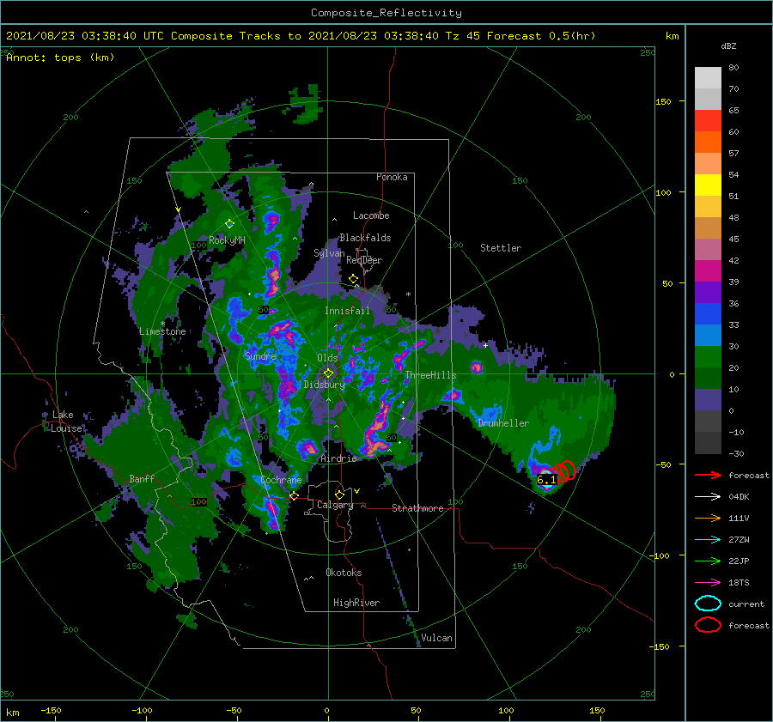Click the Limestone label
773x722 pixels.
click(162, 331)
